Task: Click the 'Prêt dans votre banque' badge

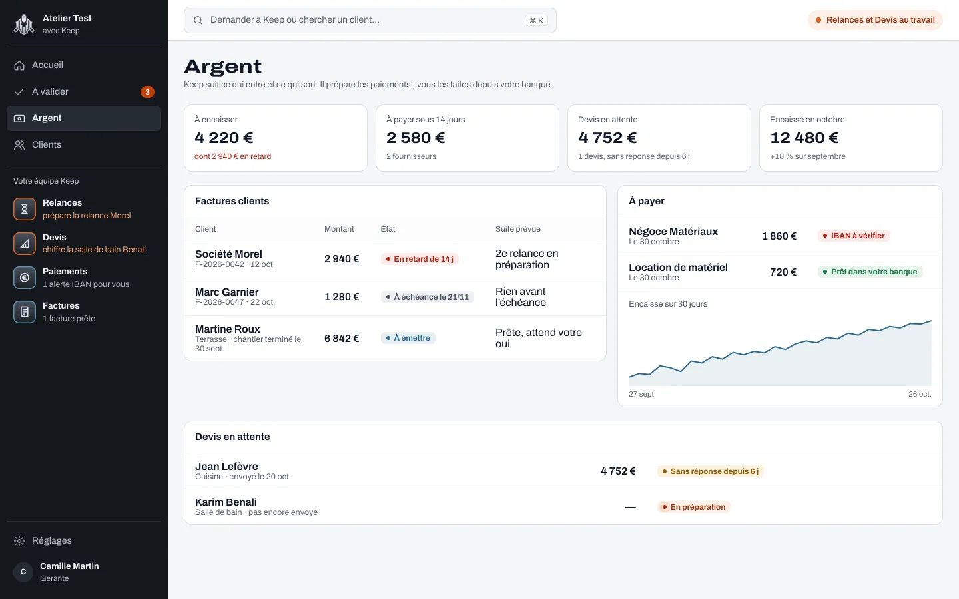Action: [870, 272]
